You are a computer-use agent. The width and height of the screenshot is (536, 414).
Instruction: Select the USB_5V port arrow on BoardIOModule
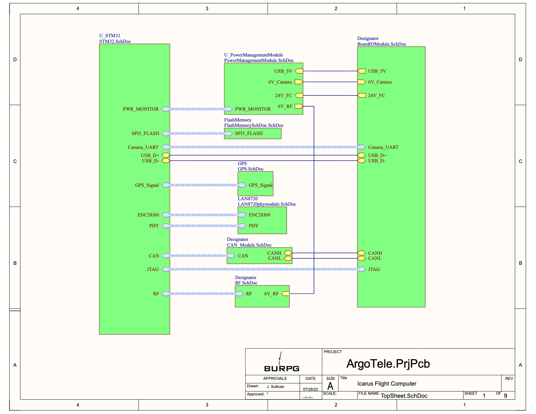(362, 71)
